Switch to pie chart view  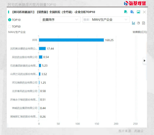click(x=138, y=23)
